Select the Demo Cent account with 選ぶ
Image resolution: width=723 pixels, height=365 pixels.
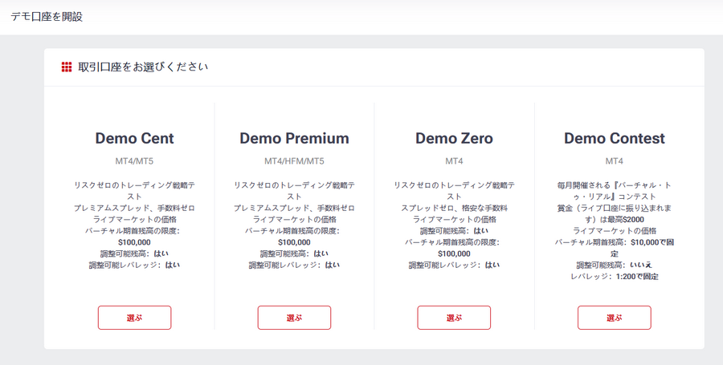coord(135,318)
